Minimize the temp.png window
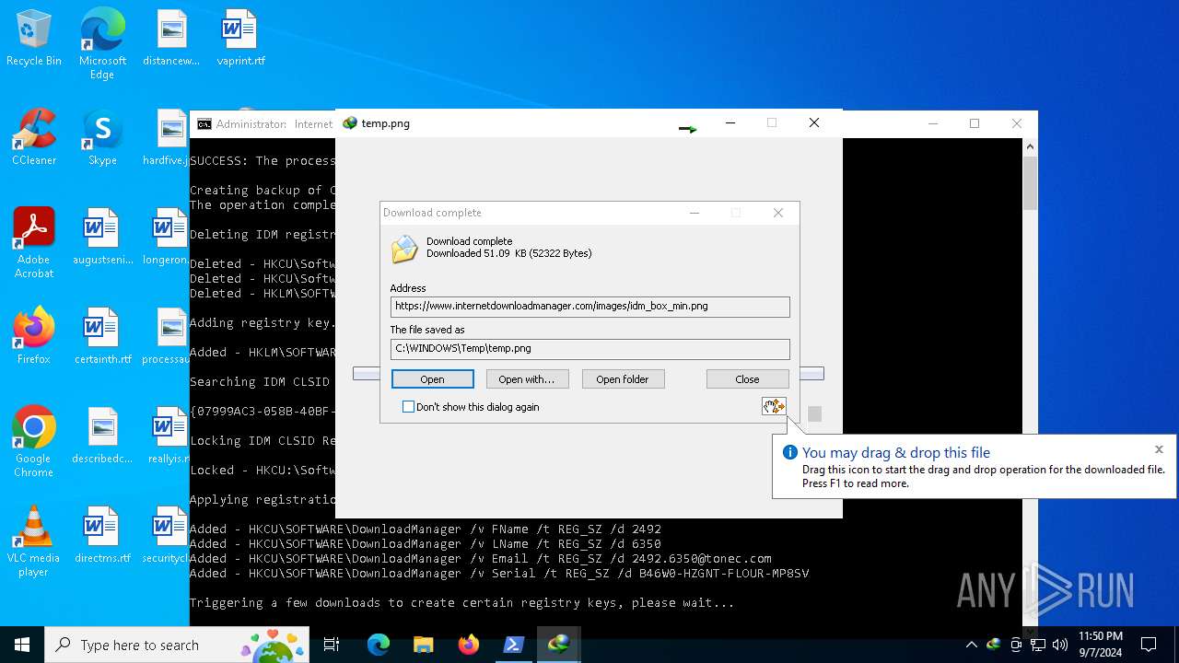This screenshot has width=1179, height=663. (x=730, y=123)
